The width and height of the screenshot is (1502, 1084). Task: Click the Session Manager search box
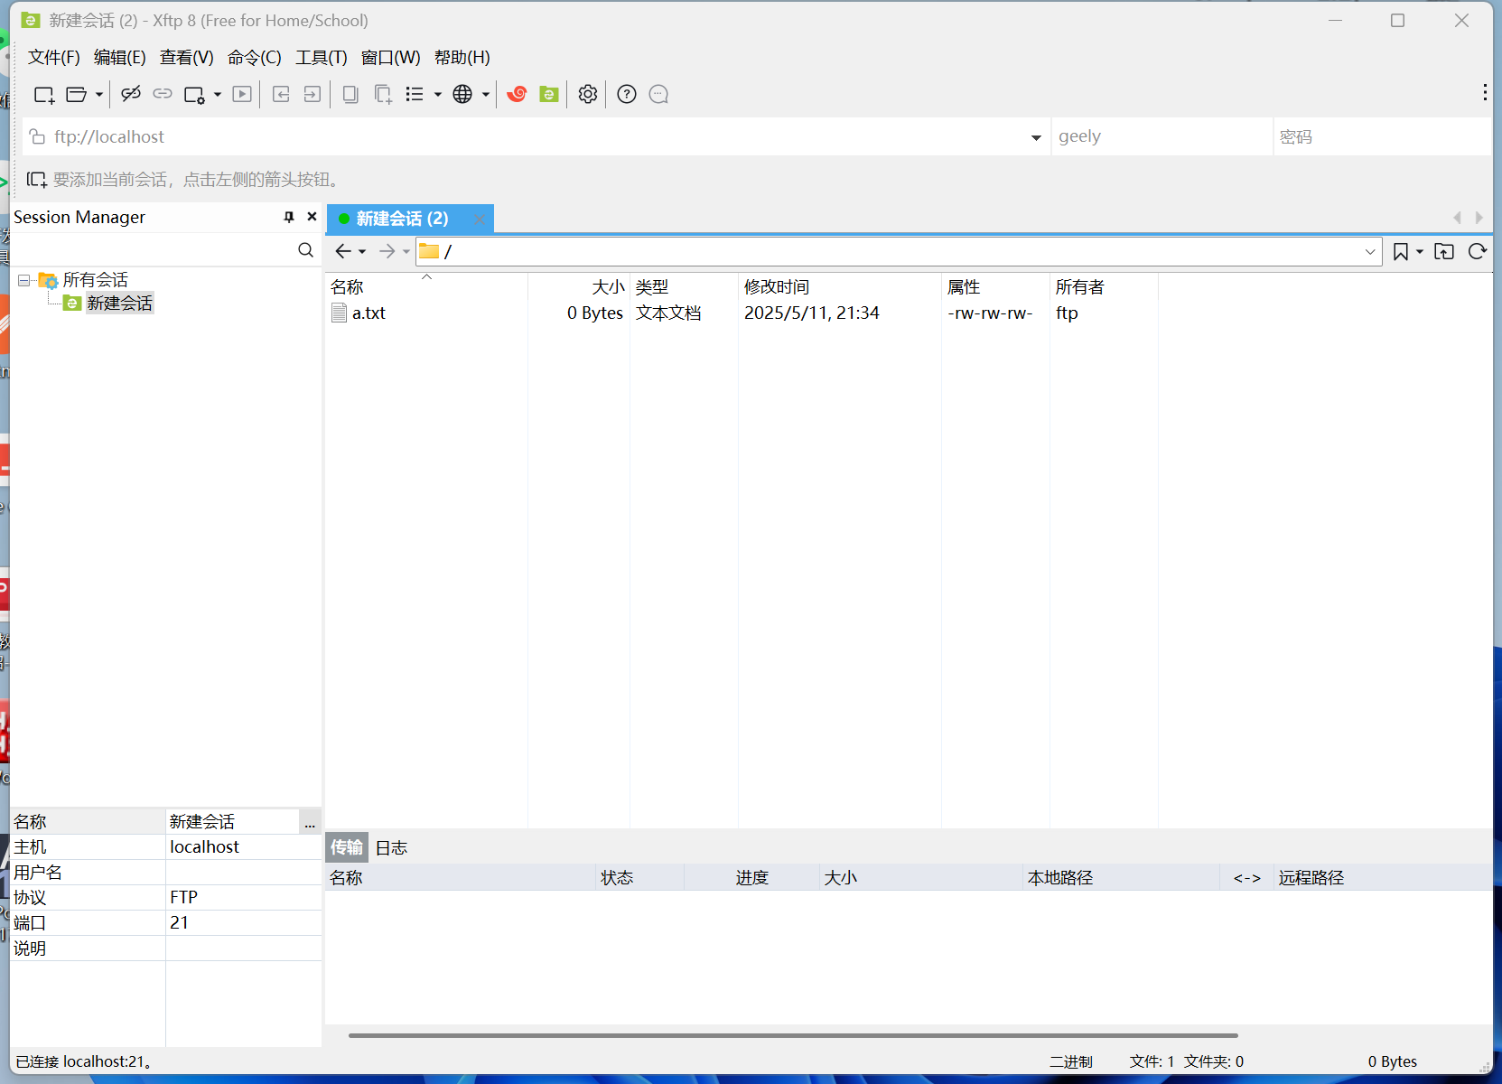(154, 250)
